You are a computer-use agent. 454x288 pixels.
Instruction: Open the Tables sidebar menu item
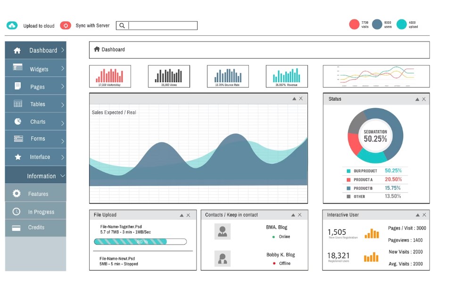38,104
